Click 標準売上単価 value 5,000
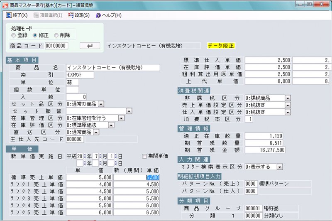This screenshot has height=221, width=332. coord(89,177)
